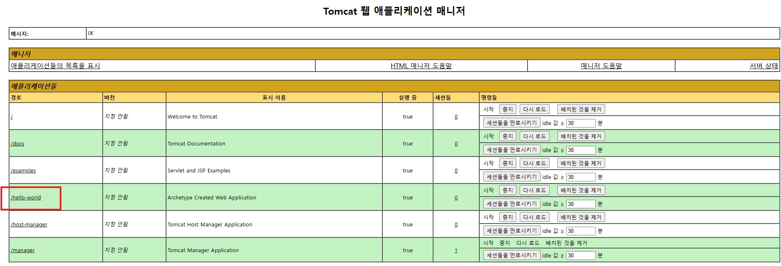781x266 pixels.
Task: Click idle value field in /host-manager row
Action: (x=581, y=231)
